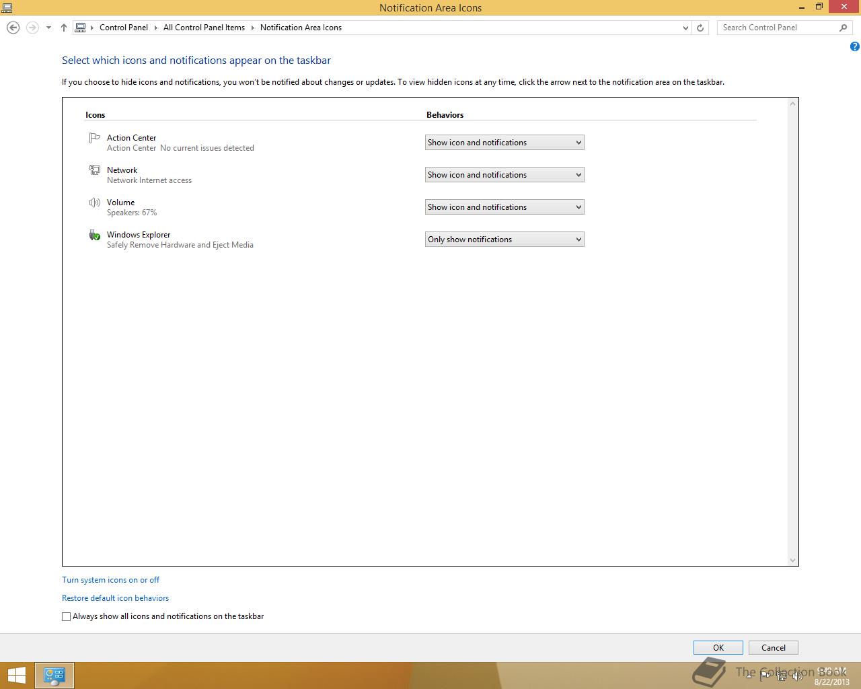Screen dimensions: 861x689
Task: Open the Action Center behavior dropdown
Action: (x=504, y=143)
